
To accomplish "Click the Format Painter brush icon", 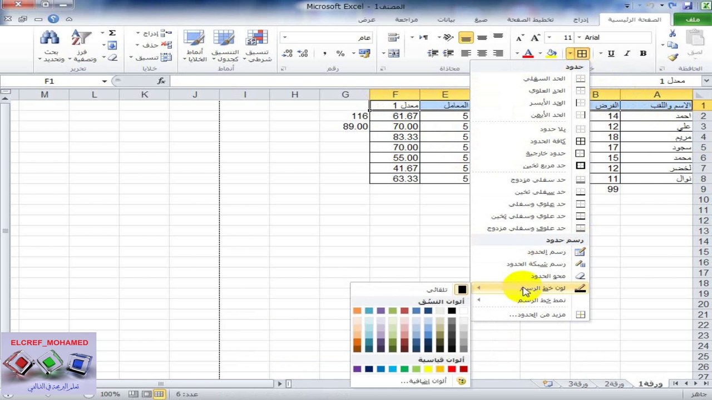I will [673, 57].
